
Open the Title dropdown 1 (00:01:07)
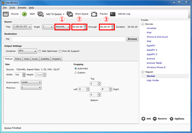point(22,27)
